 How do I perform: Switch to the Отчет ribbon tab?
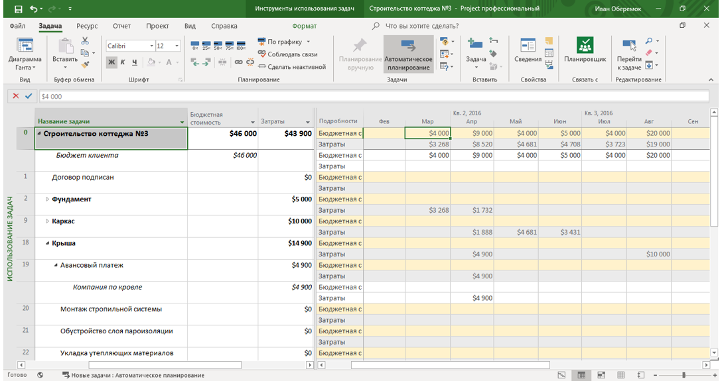[121, 26]
